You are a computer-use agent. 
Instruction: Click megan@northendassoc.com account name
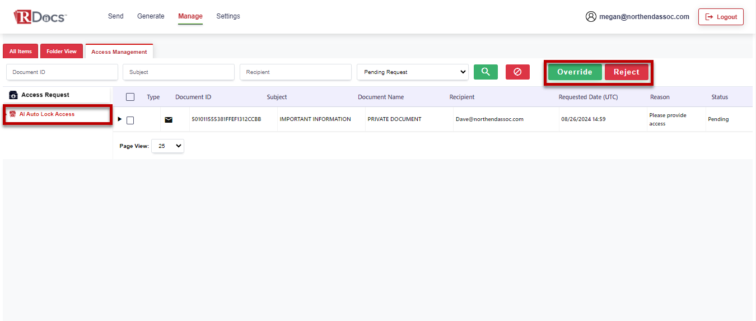[x=644, y=17]
